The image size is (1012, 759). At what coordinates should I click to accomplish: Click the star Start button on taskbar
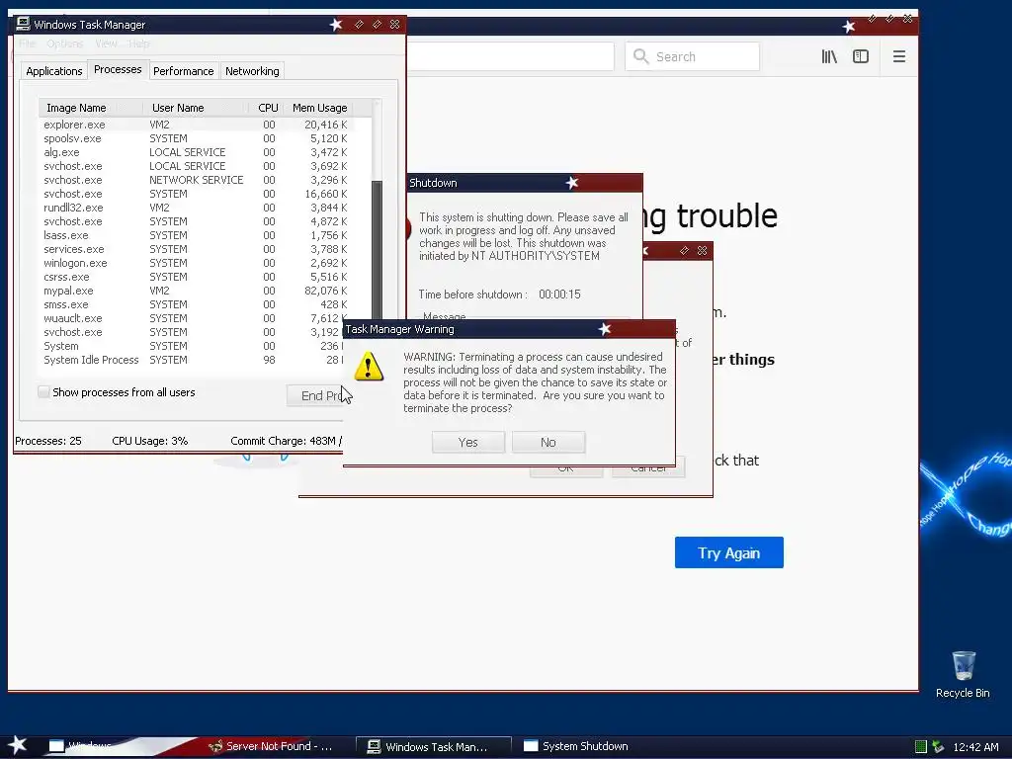18,745
